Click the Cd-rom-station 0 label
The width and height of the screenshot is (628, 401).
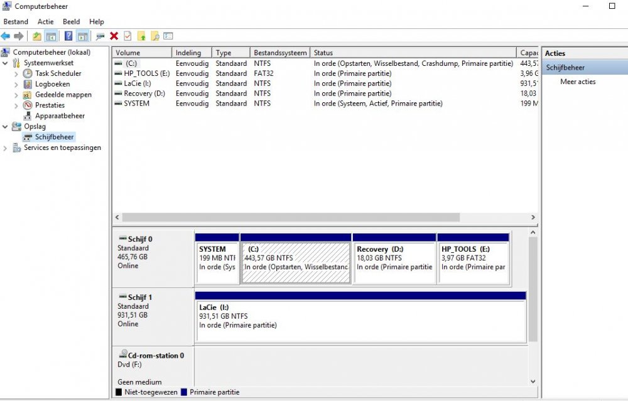tap(156, 356)
